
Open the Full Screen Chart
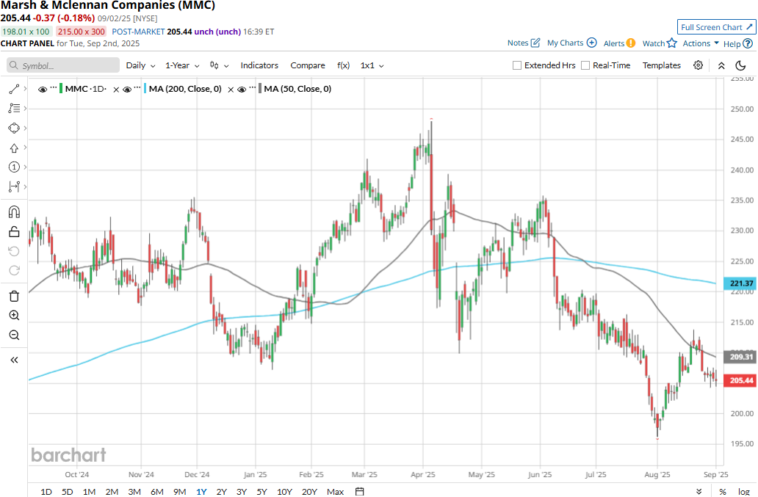point(716,27)
